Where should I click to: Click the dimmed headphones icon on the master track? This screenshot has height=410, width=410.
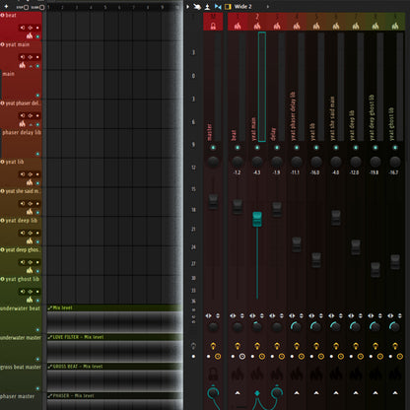[x=213, y=374]
